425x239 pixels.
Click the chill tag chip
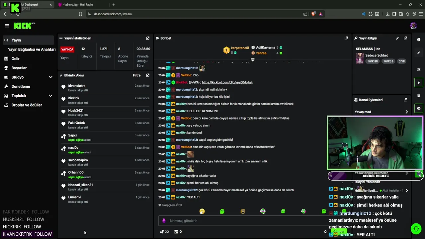click(x=401, y=61)
